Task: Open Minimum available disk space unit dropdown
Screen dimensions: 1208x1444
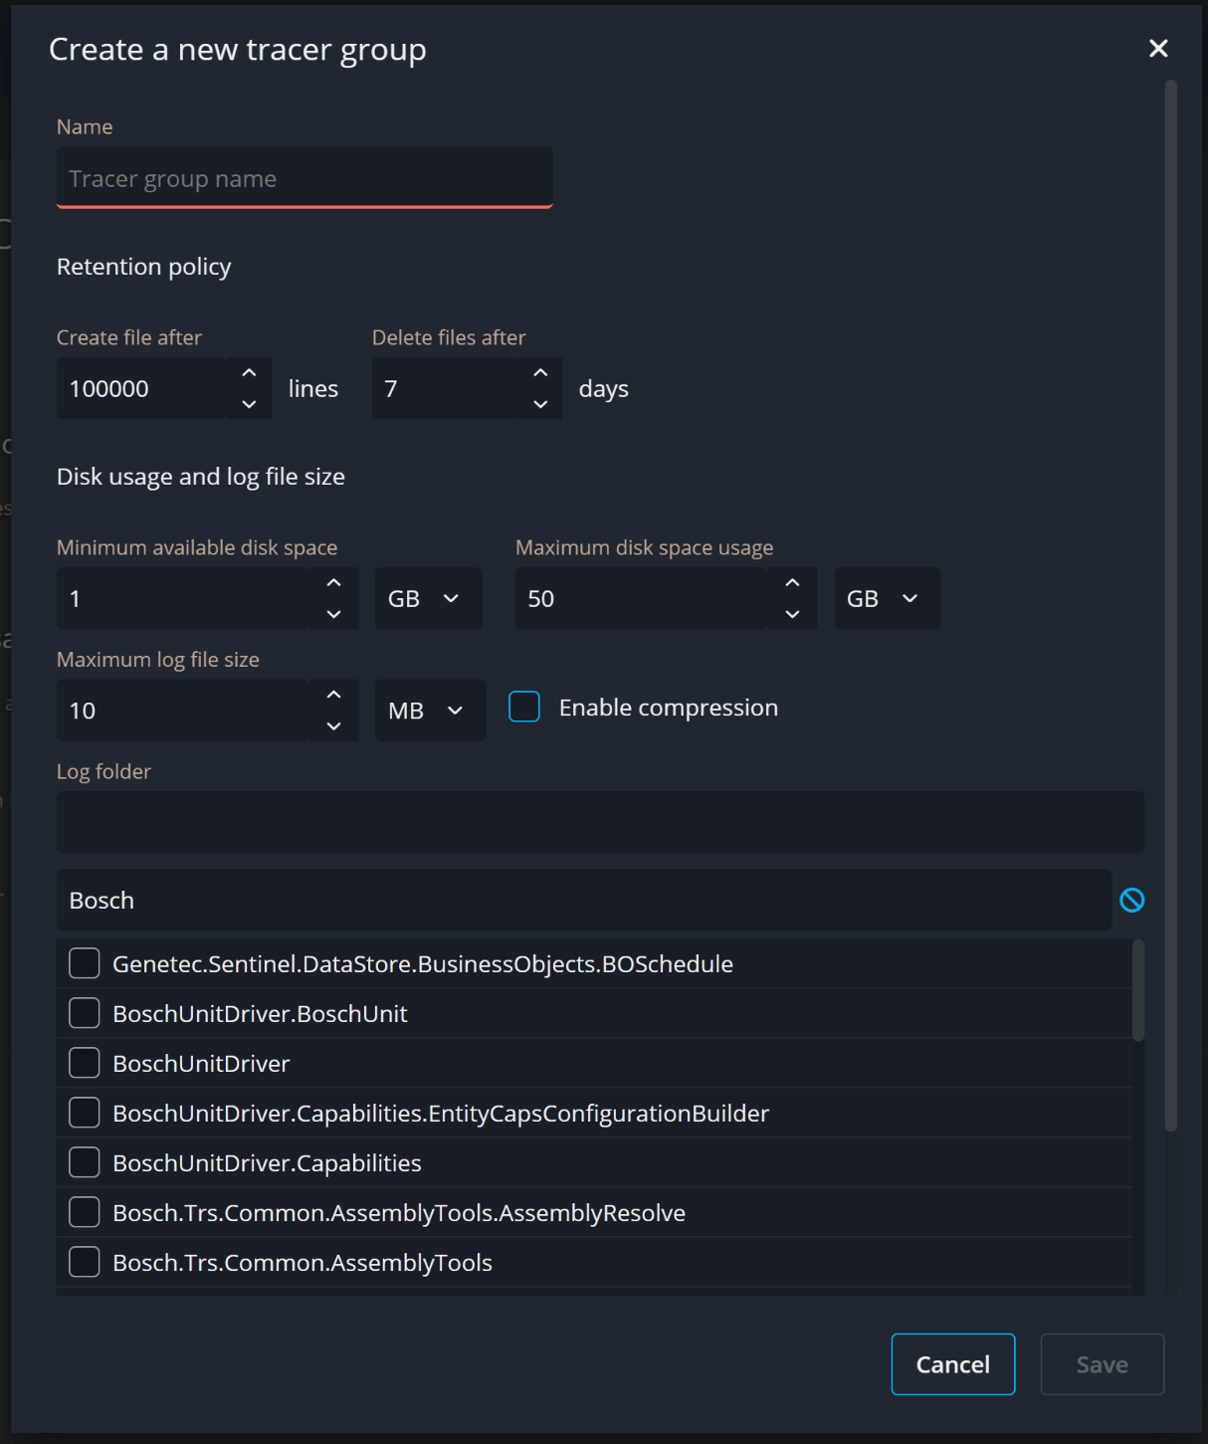Action: (x=428, y=598)
